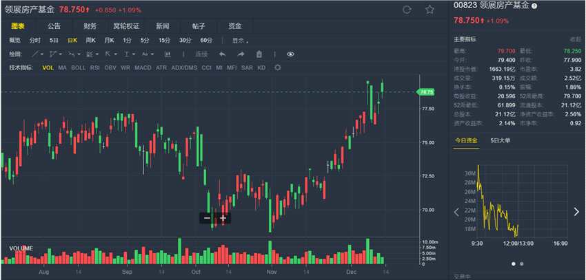Select 分时 intraday chart
Screen dimensions: 586x280
coord(35,41)
